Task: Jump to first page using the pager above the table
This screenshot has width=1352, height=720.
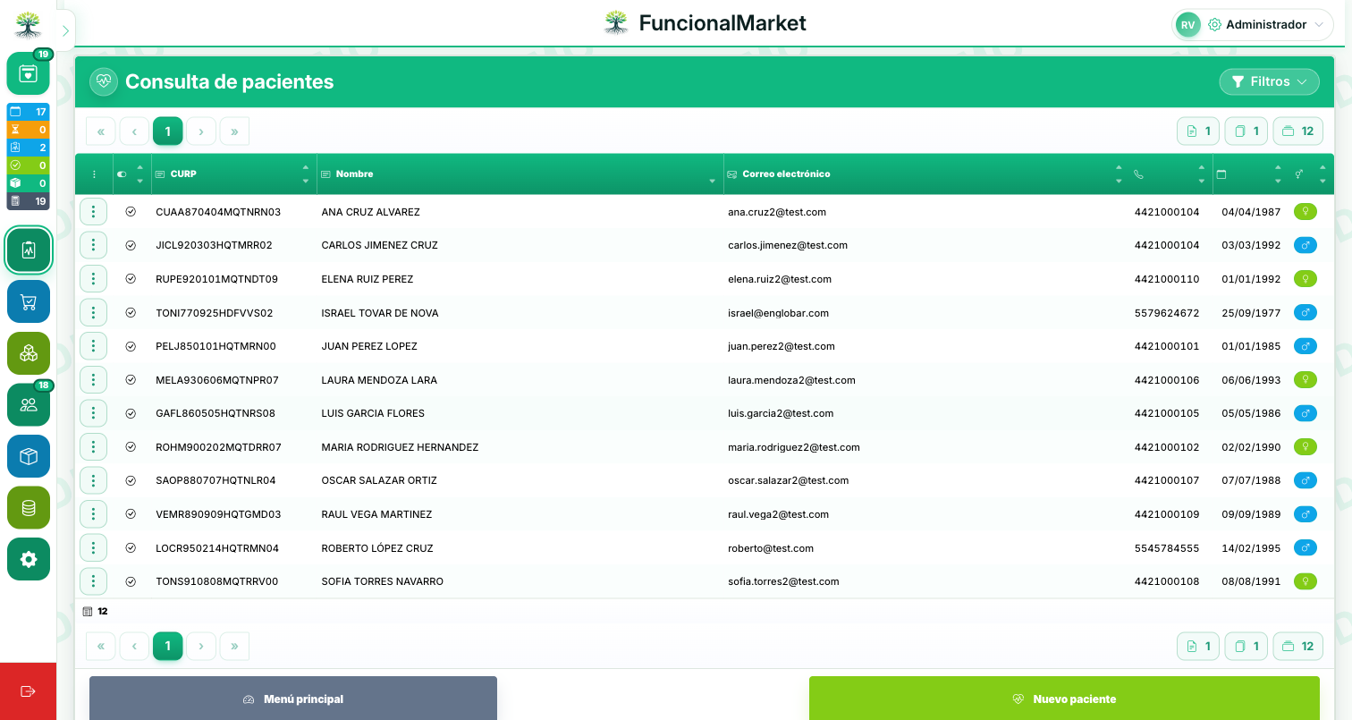Action: (x=100, y=131)
